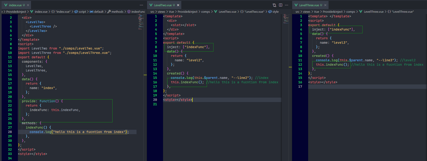Click the import LevelThree statement line
The width and height of the screenshot is (427, 161).
[x=65, y=53]
